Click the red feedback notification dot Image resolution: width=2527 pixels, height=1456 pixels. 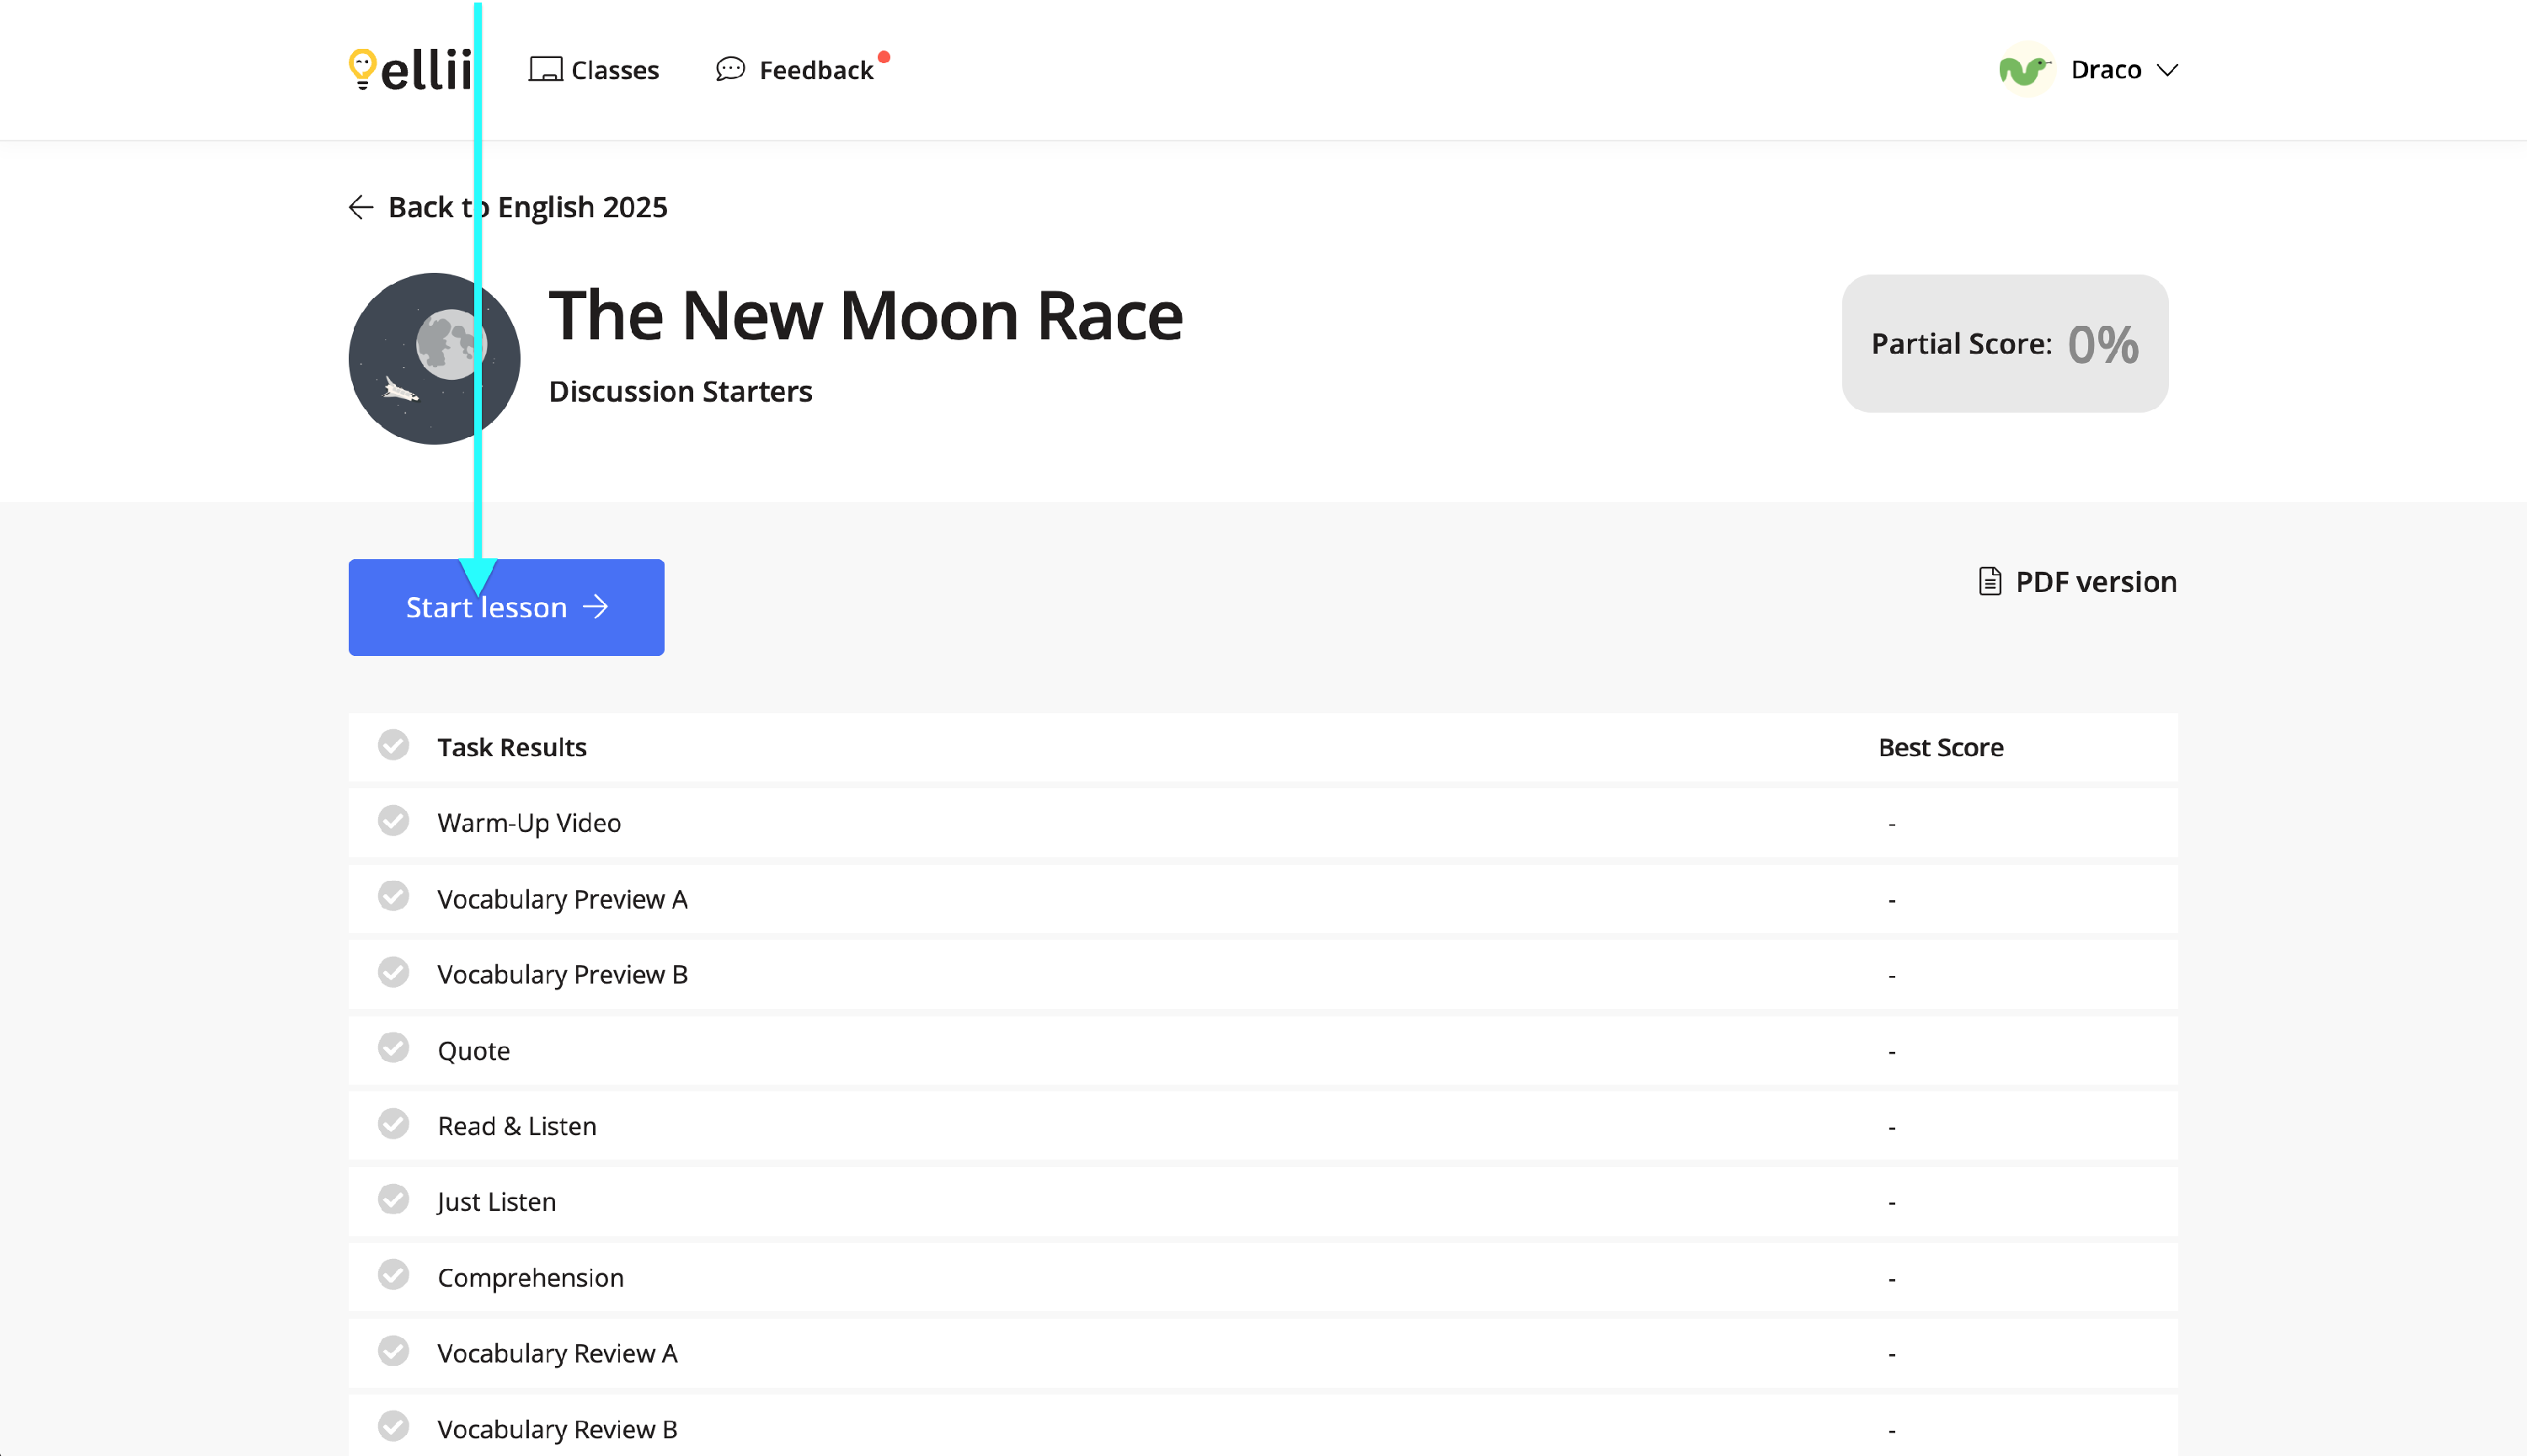click(884, 57)
